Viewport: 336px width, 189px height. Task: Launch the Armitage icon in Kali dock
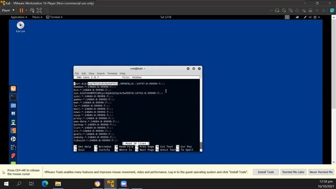[13, 122]
